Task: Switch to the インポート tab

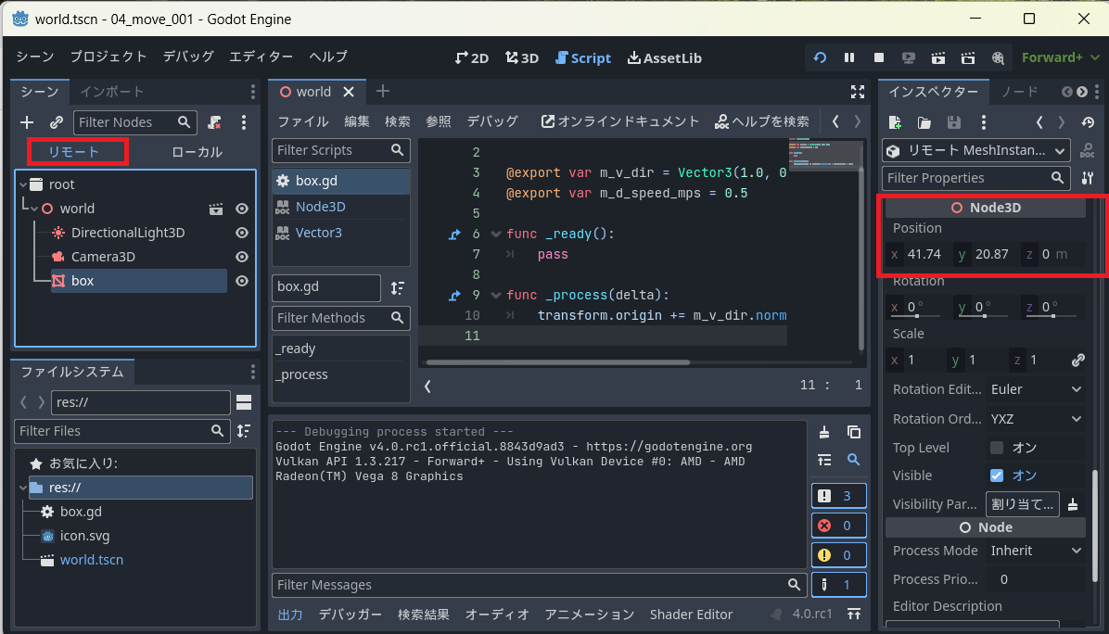Action: 112,92
